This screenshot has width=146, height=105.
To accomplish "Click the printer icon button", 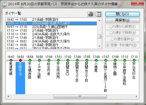I will coord(91,14).
